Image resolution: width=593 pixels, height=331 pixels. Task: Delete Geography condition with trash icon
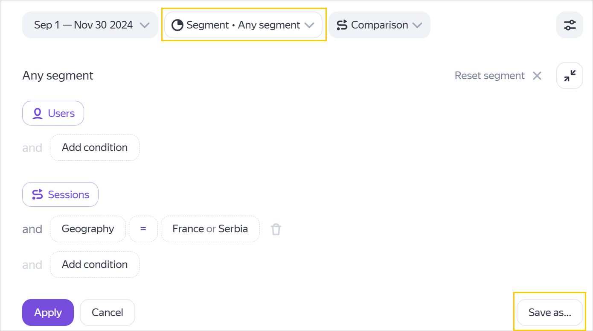276,229
